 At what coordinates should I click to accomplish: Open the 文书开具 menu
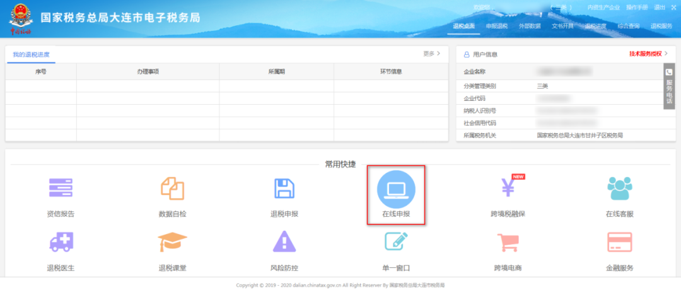coord(562,26)
